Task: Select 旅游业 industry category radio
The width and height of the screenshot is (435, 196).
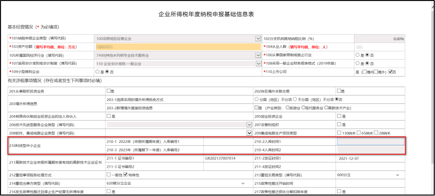Action: click(x=288, y=107)
